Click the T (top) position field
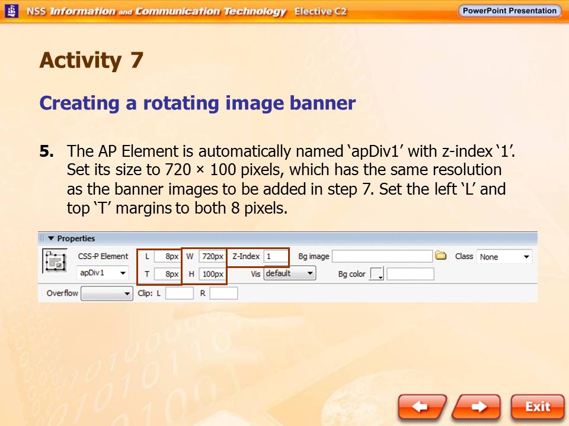 click(x=167, y=274)
